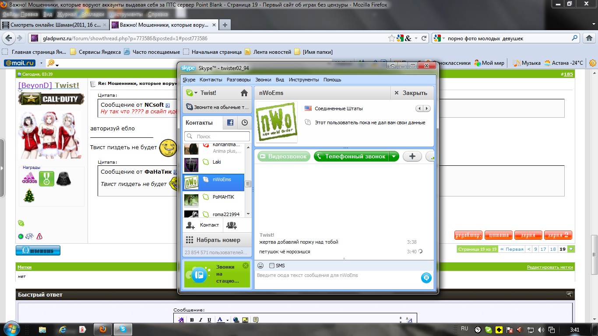
Task: Click the Firefox icon in the taskbar
Action: 102,329
